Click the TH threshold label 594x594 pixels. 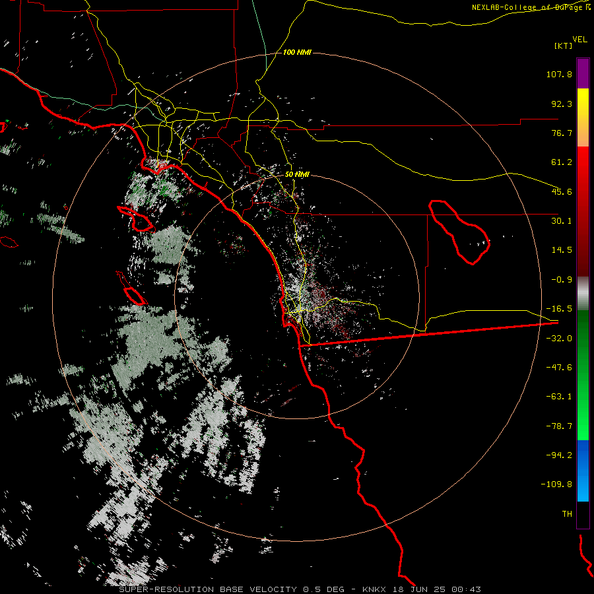[x=567, y=514]
